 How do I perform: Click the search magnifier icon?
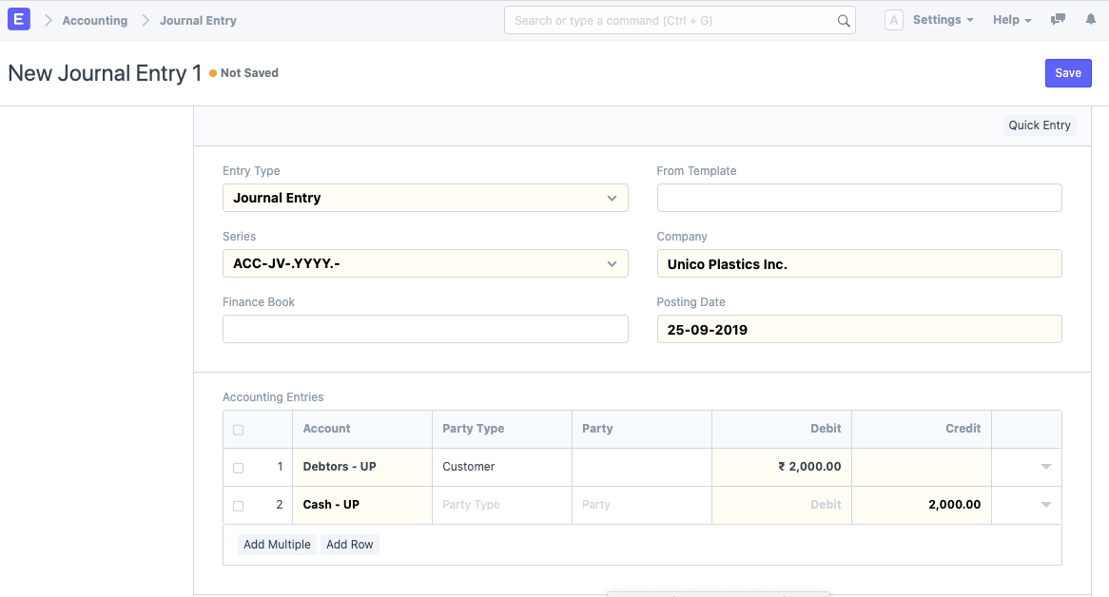pyautogui.click(x=843, y=19)
